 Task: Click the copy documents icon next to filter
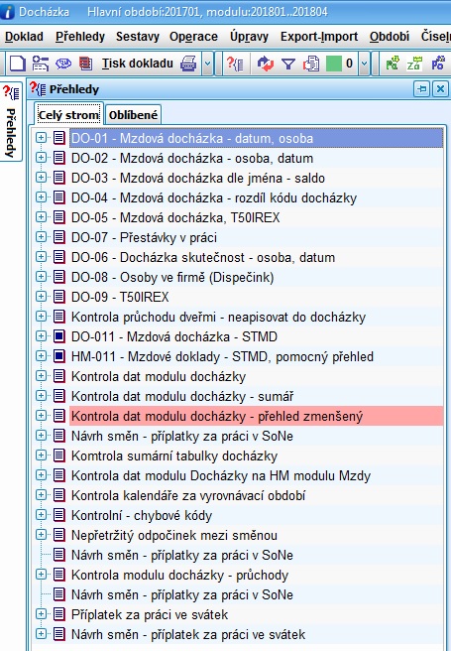pos(311,64)
